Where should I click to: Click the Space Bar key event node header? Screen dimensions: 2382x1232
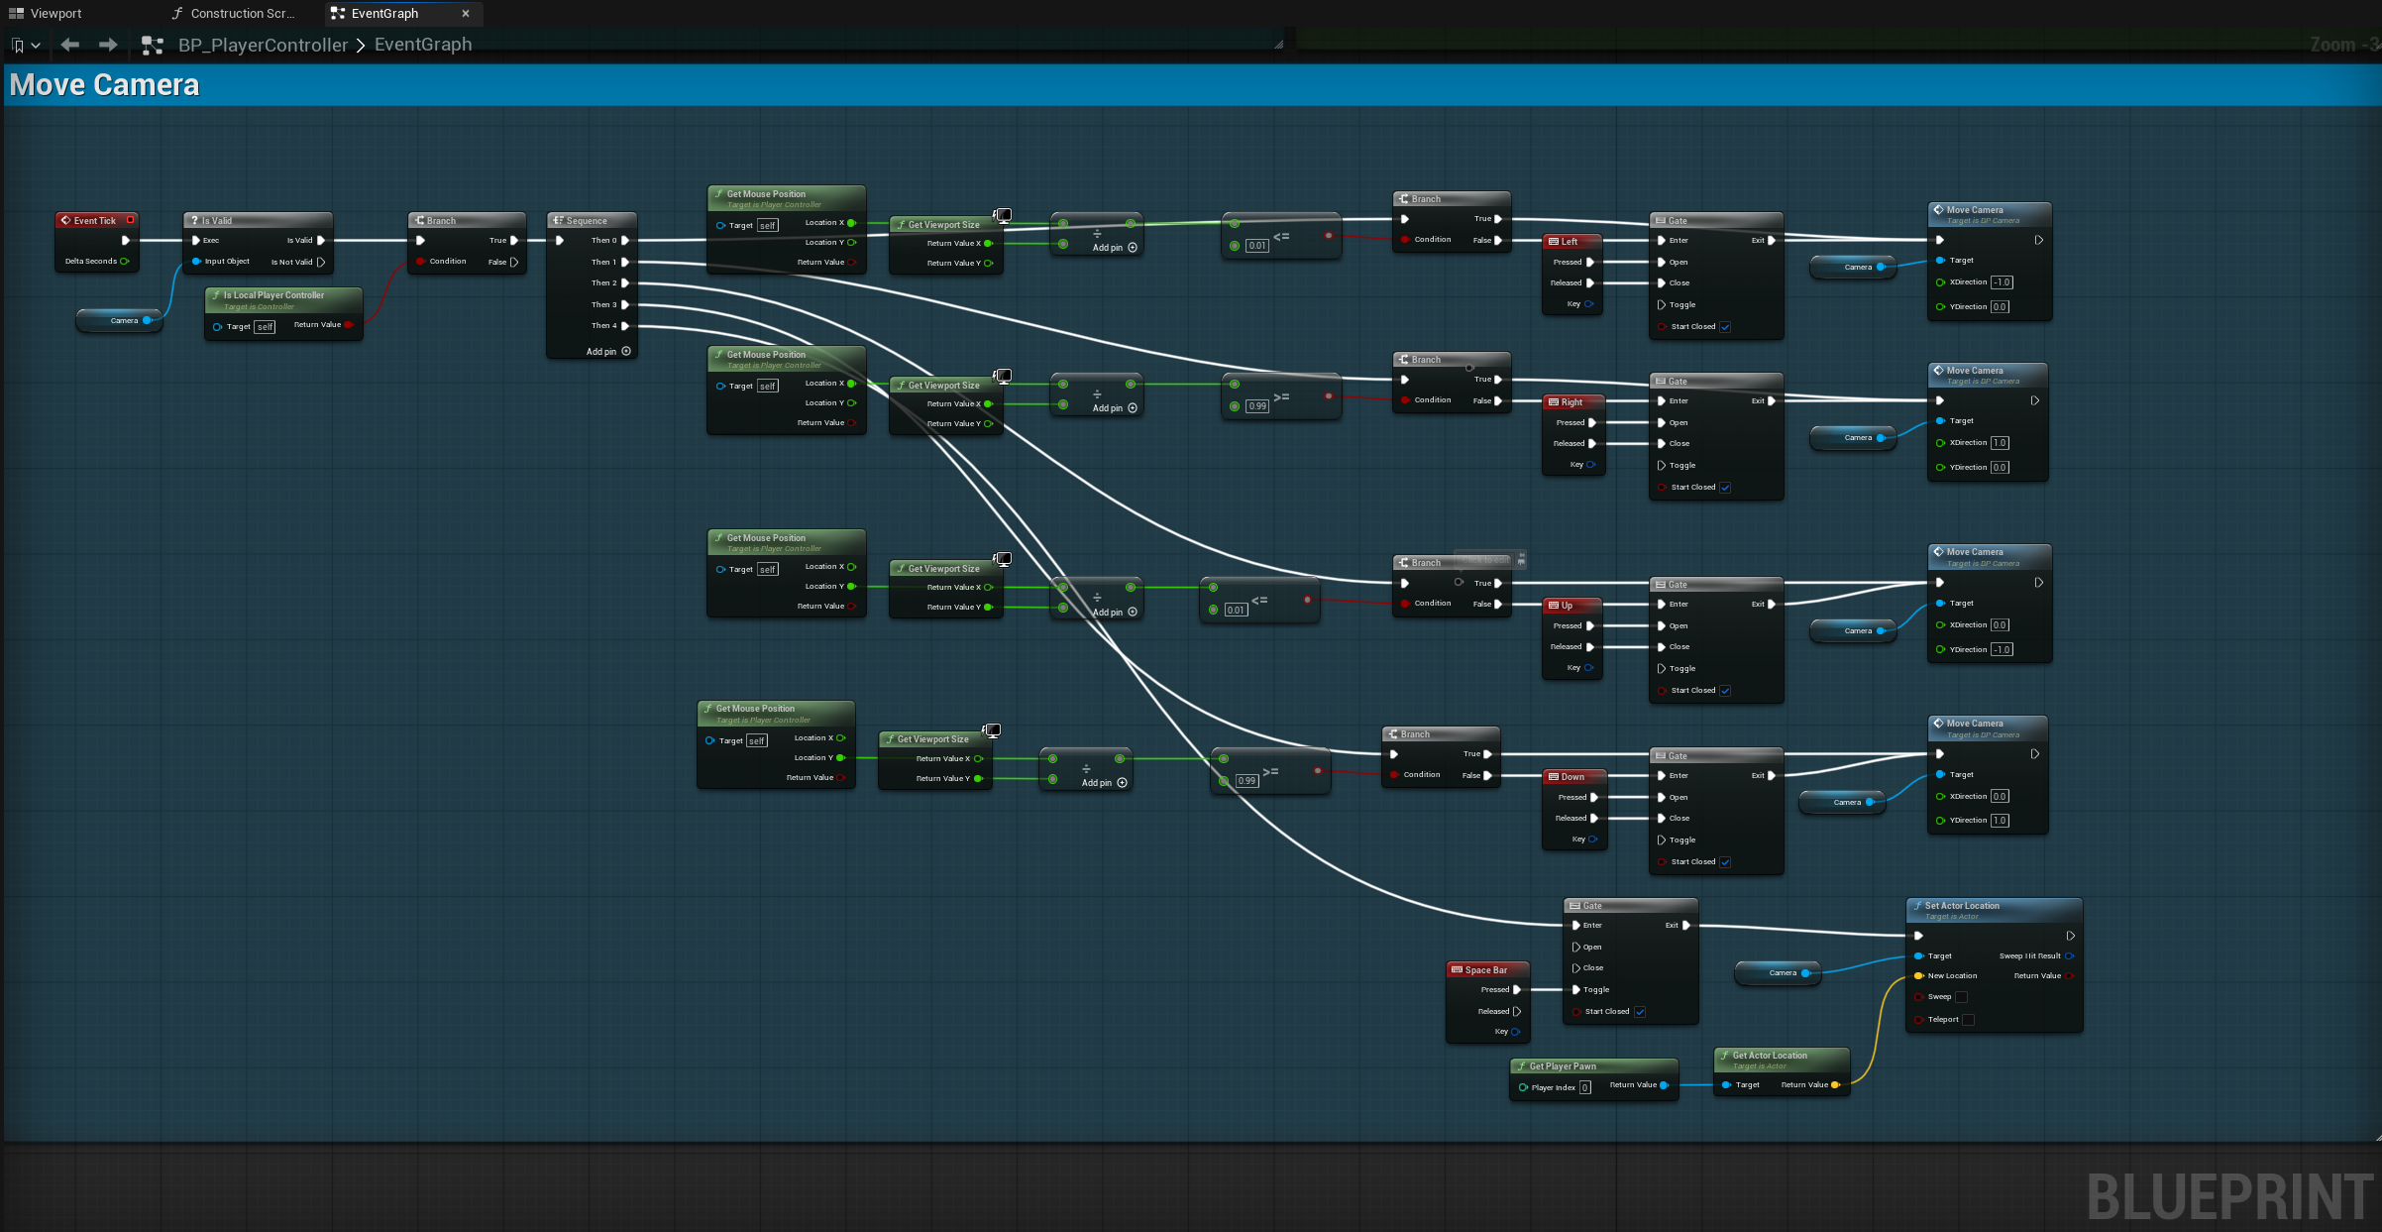tap(1487, 969)
